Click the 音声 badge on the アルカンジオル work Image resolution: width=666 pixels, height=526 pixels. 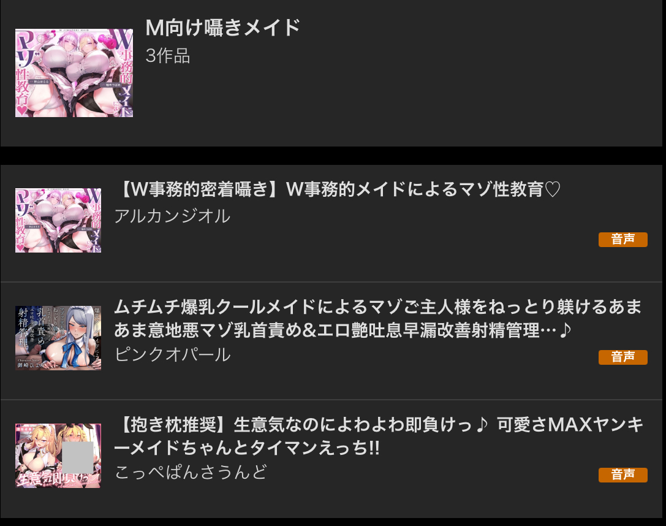coord(622,239)
